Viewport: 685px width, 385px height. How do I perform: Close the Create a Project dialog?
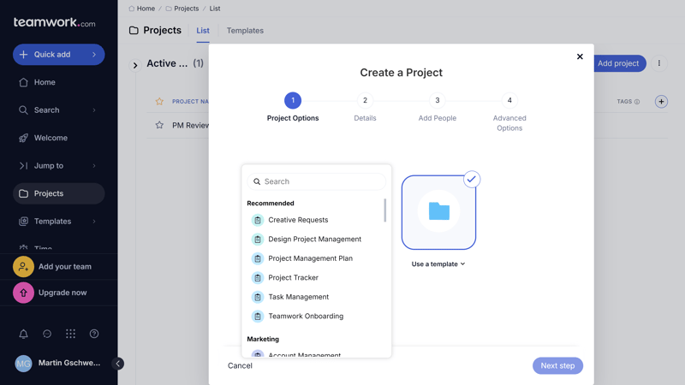(580, 56)
